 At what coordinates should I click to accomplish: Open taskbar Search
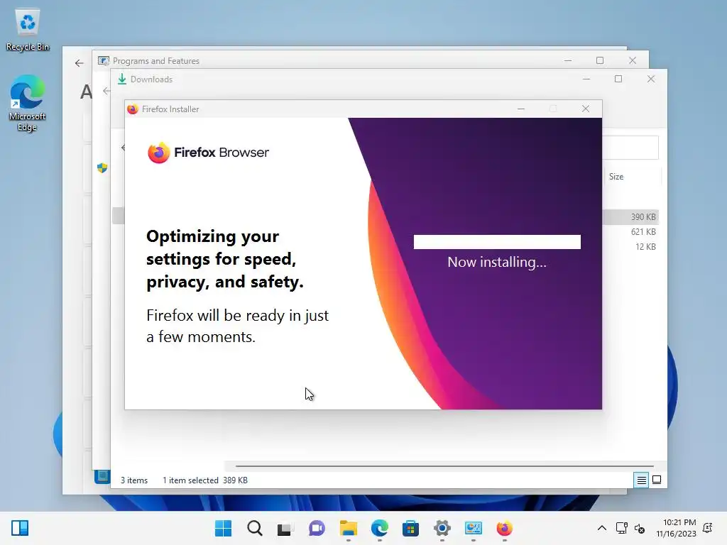pyautogui.click(x=255, y=528)
